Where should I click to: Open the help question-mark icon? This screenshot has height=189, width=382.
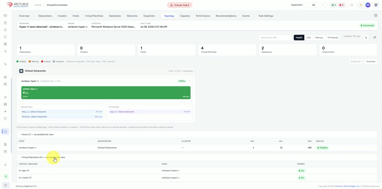376,16
